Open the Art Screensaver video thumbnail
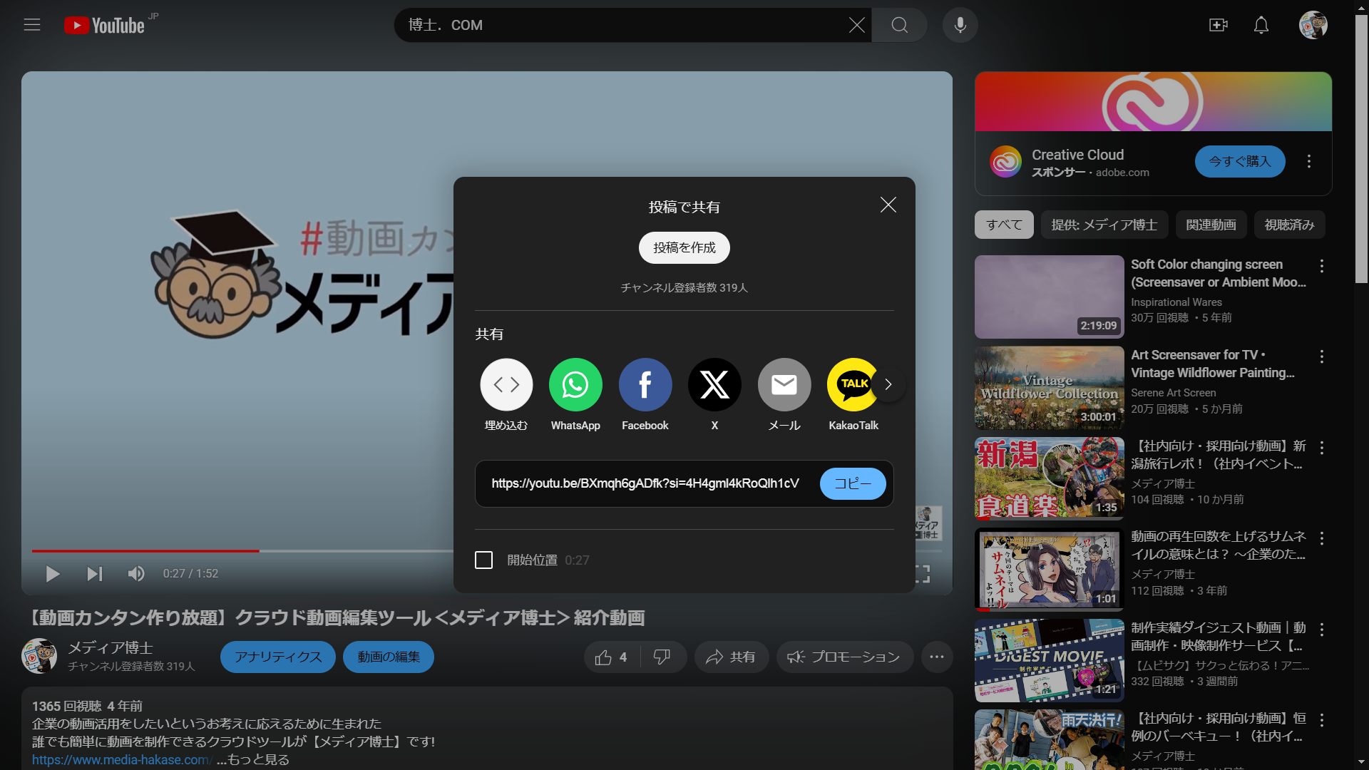The height and width of the screenshot is (770, 1369). 1048,387
